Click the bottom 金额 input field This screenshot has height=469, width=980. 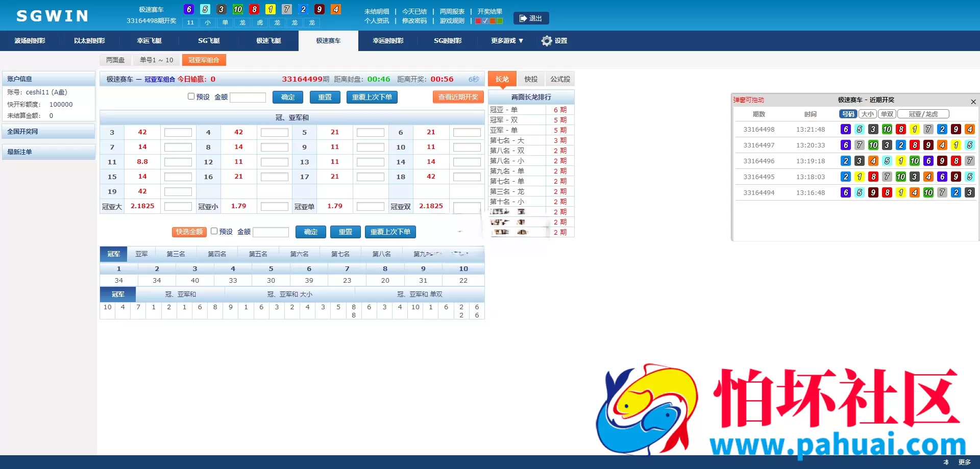tap(271, 232)
